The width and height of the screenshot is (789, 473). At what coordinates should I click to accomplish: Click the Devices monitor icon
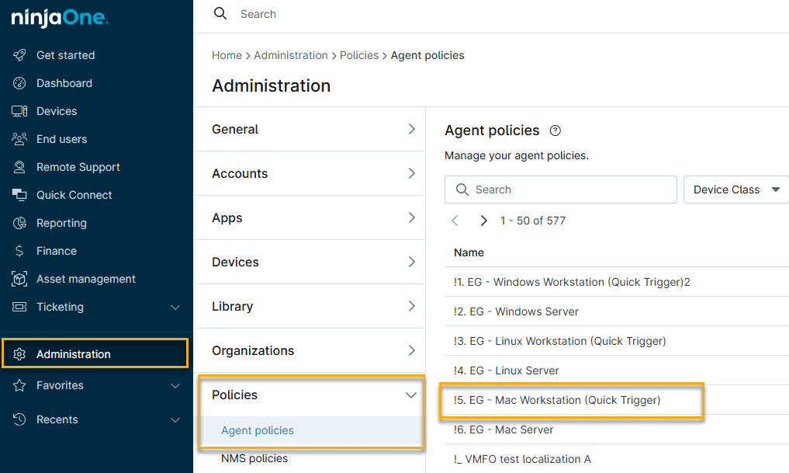point(19,111)
